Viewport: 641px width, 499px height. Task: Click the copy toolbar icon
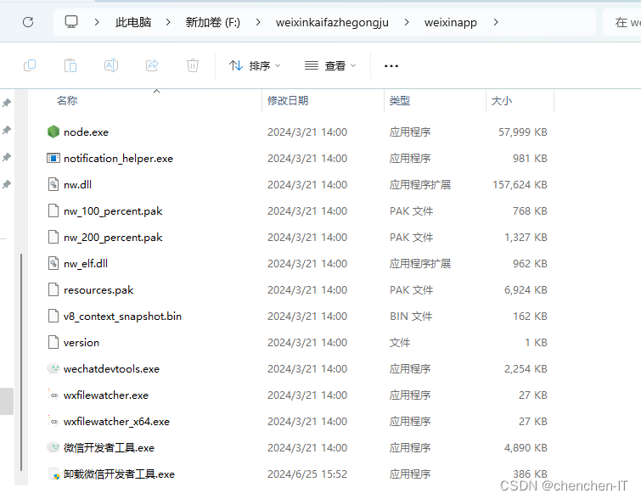tap(30, 65)
